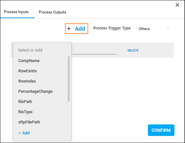Choose RowExists from the list
Image resolution: width=185 pixels, height=143 pixels.
(28, 71)
